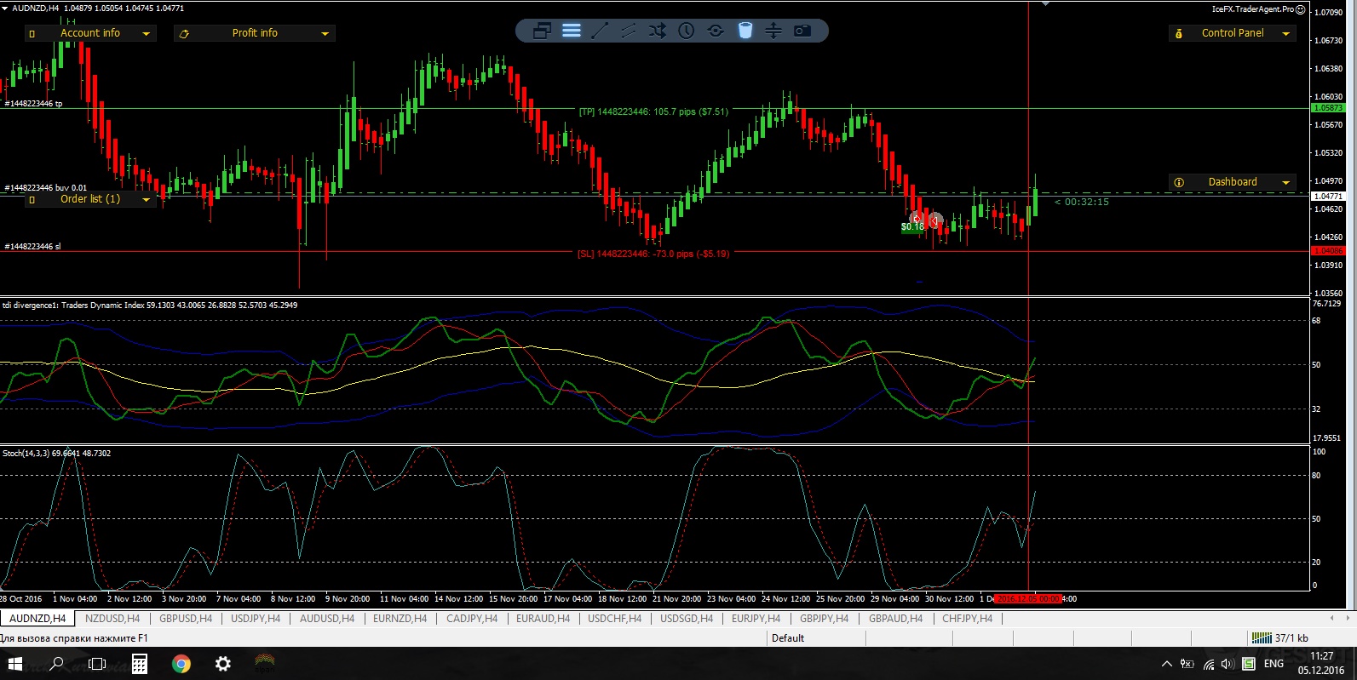Image resolution: width=1357 pixels, height=680 pixels.
Task: Switch to the EURNZD,H4 chart tab
Action: (400, 619)
